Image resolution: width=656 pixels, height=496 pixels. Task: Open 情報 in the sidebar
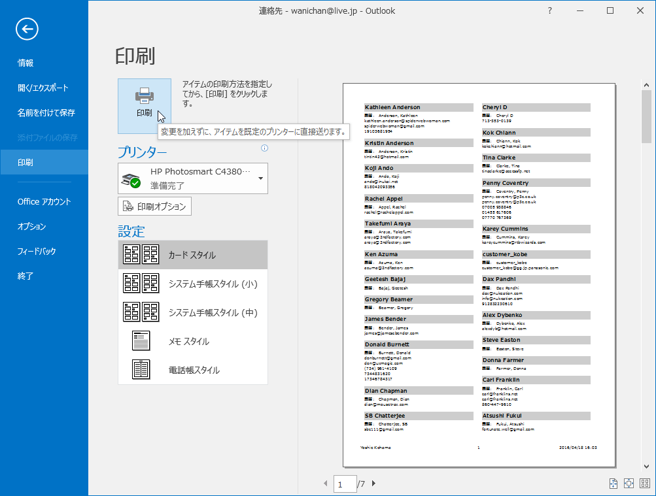(44, 63)
